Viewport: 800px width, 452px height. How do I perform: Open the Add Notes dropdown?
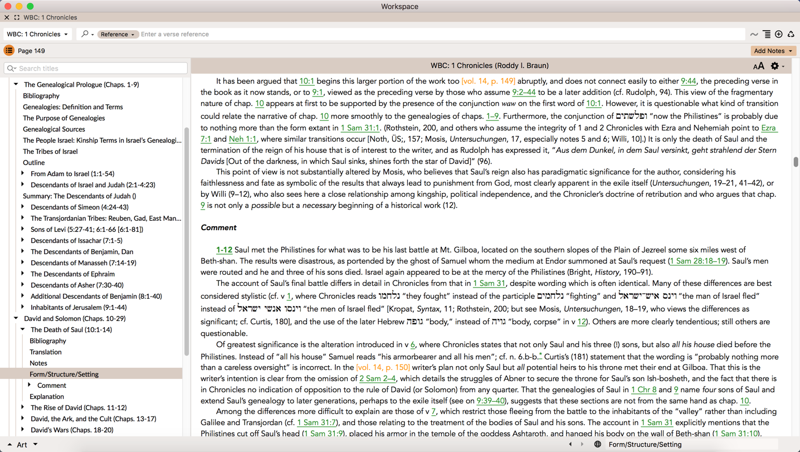(773, 51)
